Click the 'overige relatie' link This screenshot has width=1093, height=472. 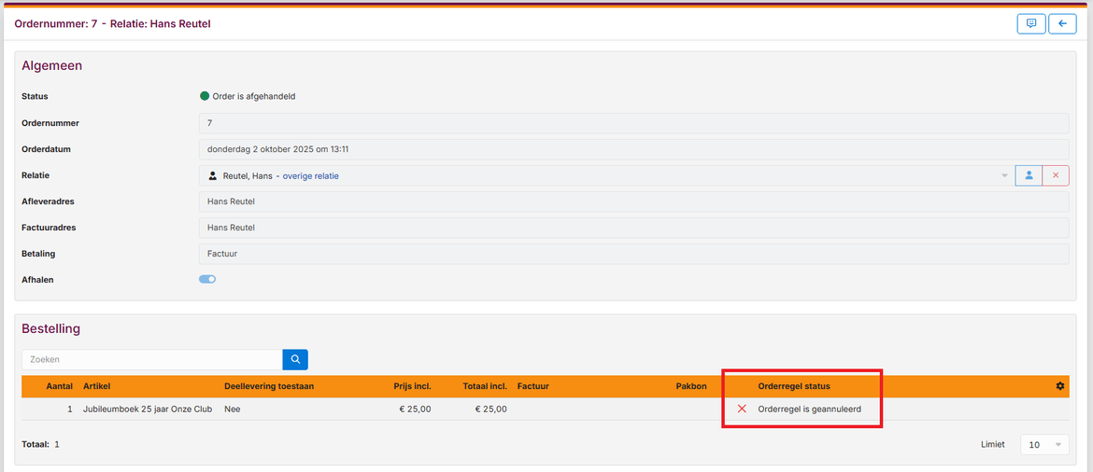pyautogui.click(x=310, y=176)
